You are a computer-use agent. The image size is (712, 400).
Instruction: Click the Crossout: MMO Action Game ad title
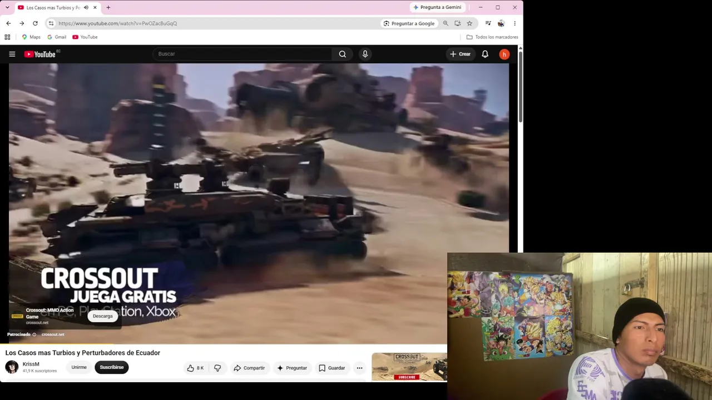coord(50,313)
